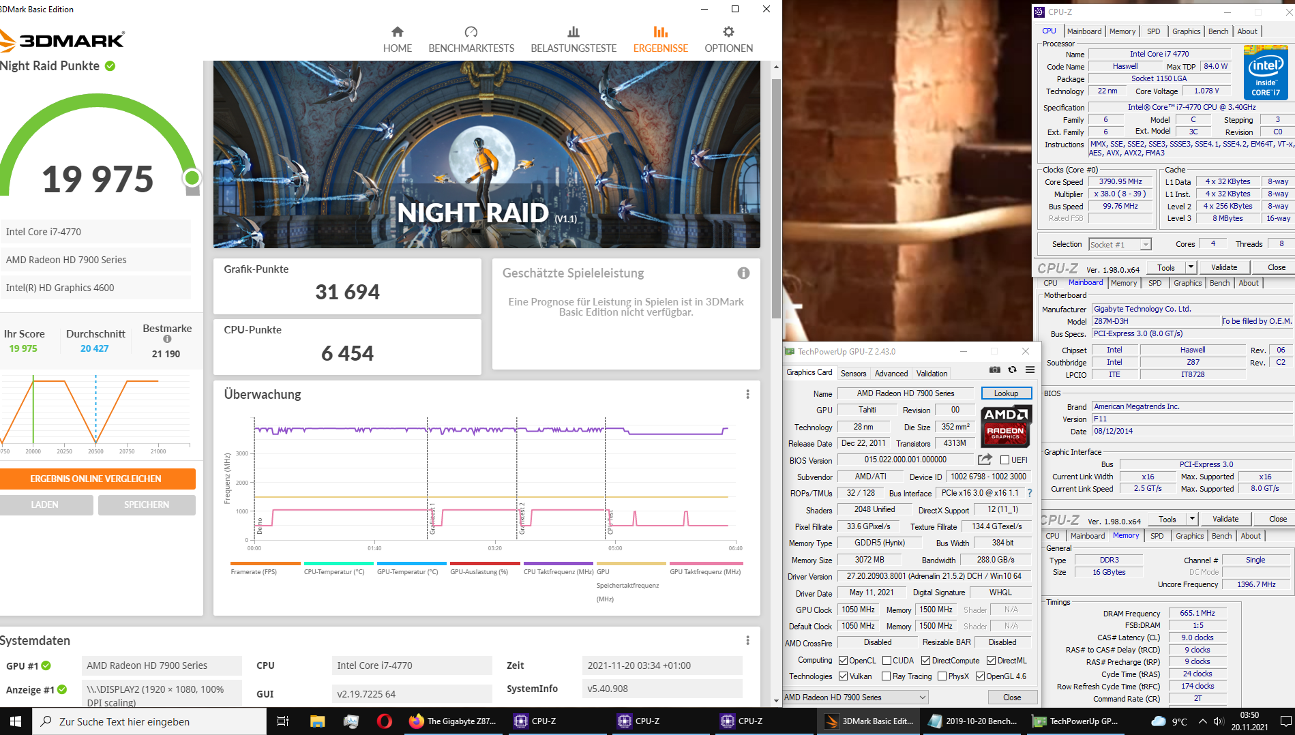
Task: Click the SPEICHERN button
Action: point(147,505)
